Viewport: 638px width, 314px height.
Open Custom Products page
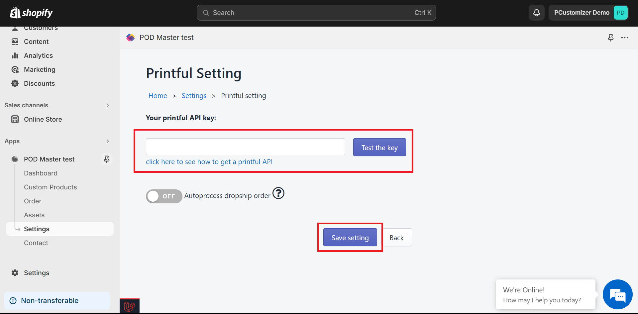[x=50, y=187]
